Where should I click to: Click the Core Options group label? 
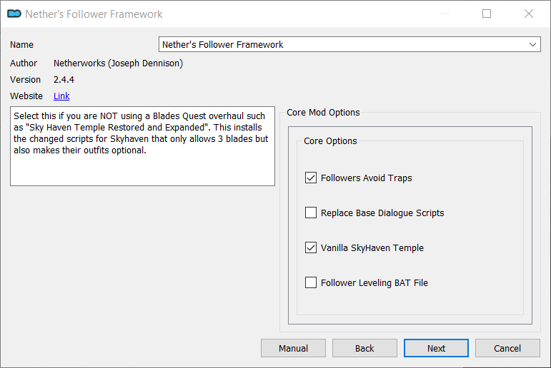click(x=330, y=141)
